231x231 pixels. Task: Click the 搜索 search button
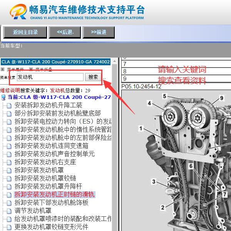point(93,77)
